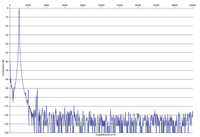The image size is (200, 137).
Task: Click the -100 amplitude axis label
Action: 7,97
